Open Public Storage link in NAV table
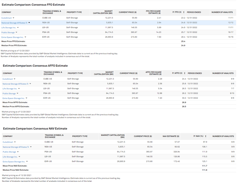The width and height of the screenshot is (237, 182). point(9,152)
